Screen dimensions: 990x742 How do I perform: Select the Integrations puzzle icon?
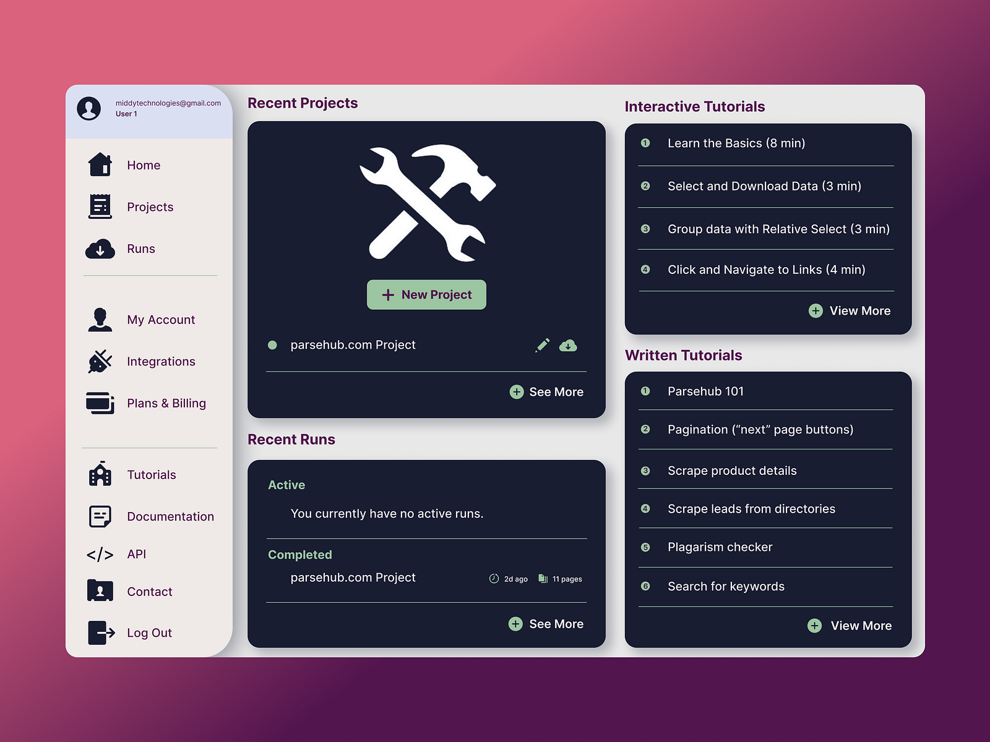pos(100,361)
